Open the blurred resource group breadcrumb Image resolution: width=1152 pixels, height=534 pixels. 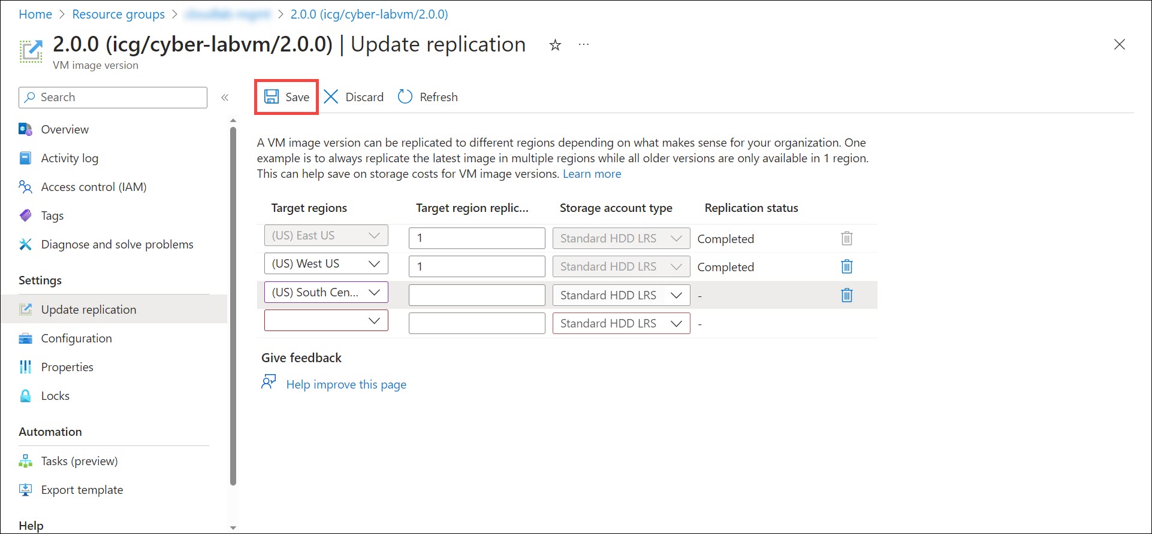coord(228,14)
